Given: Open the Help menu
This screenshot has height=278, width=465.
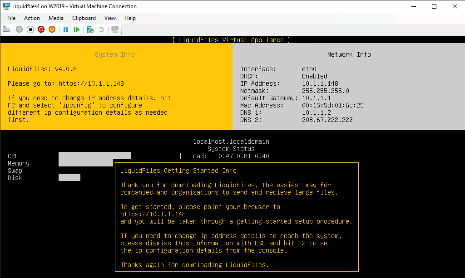Looking at the screenshot, I should (130, 18).
